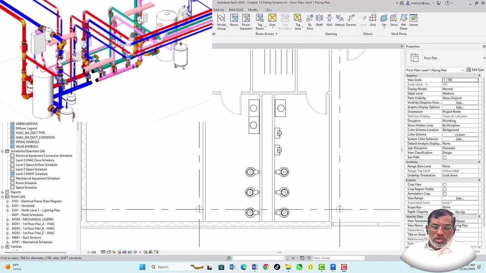The height and width of the screenshot is (273, 486).
Task: Click Edit for Graphic Display Options
Action: coord(460,107)
